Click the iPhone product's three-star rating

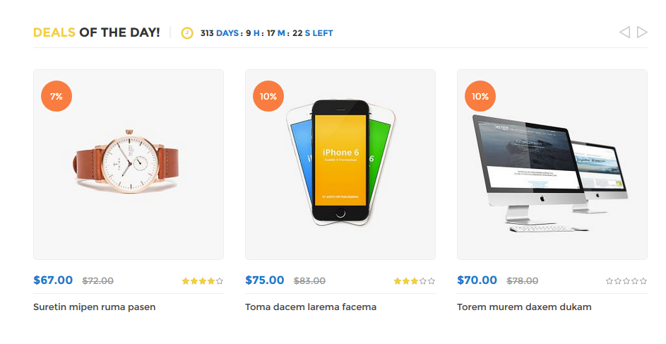pos(414,281)
